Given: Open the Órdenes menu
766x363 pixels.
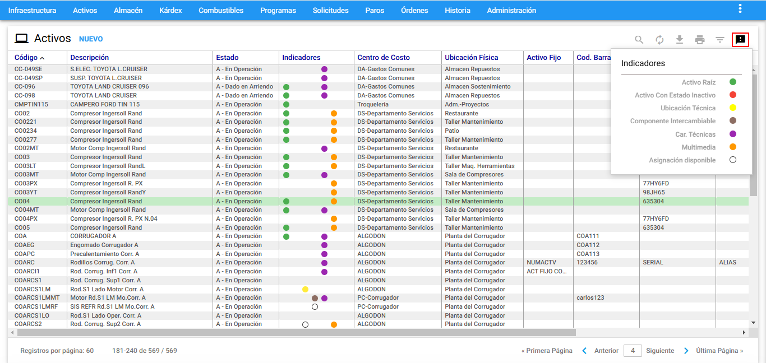Looking at the screenshot, I should [414, 11].
